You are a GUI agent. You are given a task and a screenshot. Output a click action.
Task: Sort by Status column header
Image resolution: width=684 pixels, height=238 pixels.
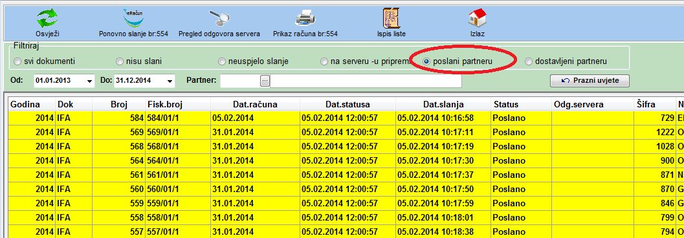pos(522,105)
